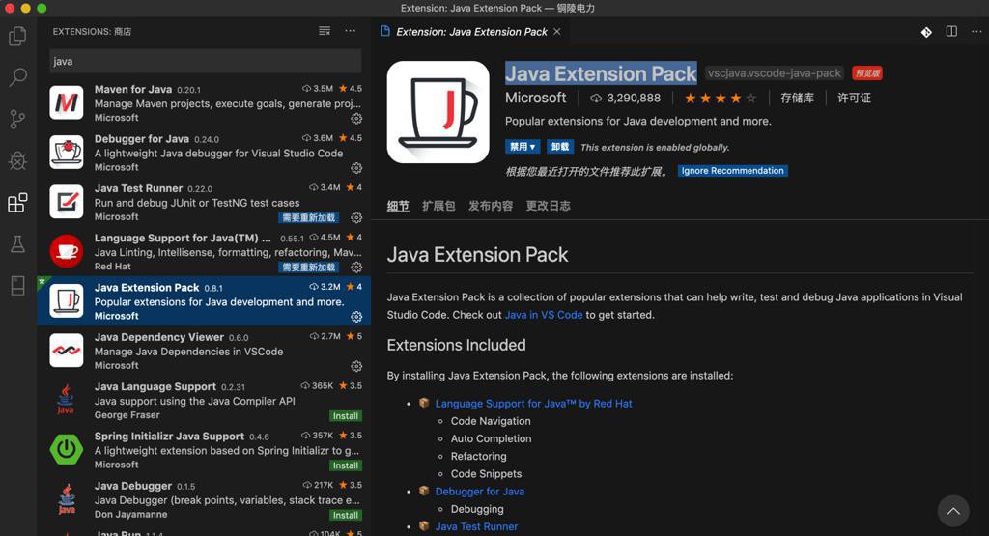Click the 卸载 uninstall button
Screen dimensions: 989x536
pyautogui.click(x=559, y=147)
